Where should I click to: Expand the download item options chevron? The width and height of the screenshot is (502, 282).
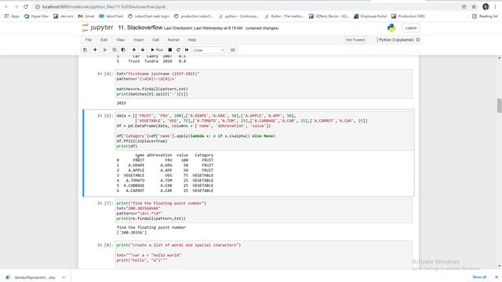64,277
